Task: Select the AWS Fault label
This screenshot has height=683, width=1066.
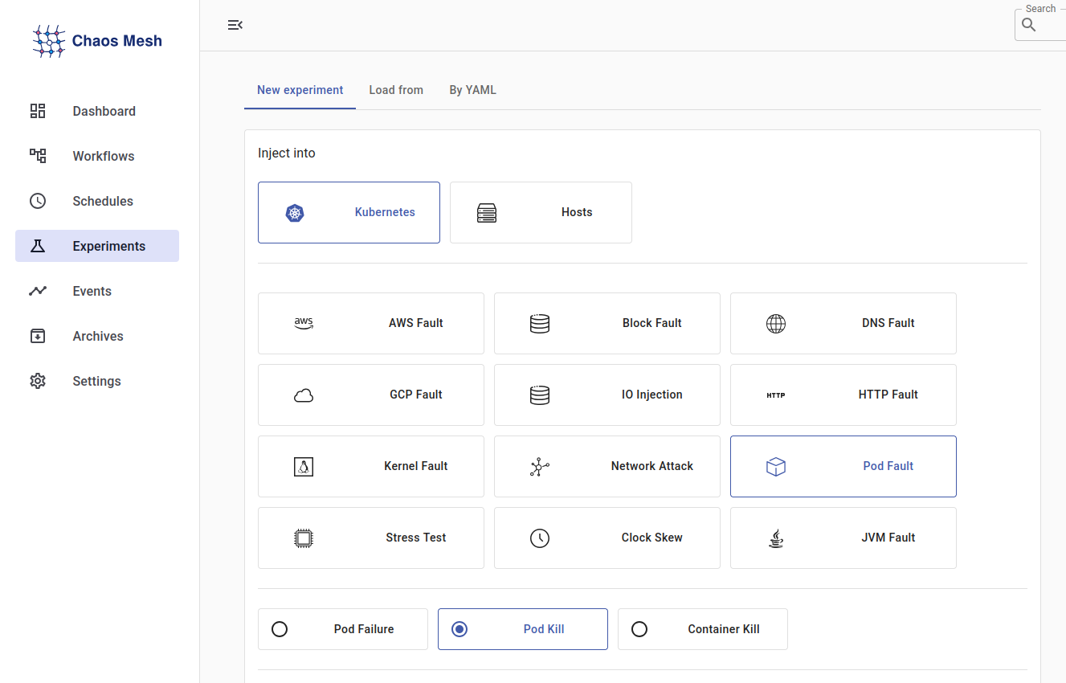Action: coord(416,323)
